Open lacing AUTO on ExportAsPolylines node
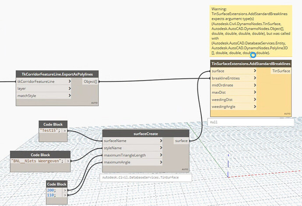Image resolution: width=302 pixels, height=206 pixels. 94,103
